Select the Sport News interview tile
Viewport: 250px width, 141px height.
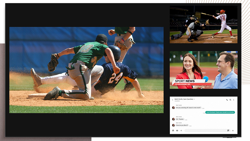203,70
